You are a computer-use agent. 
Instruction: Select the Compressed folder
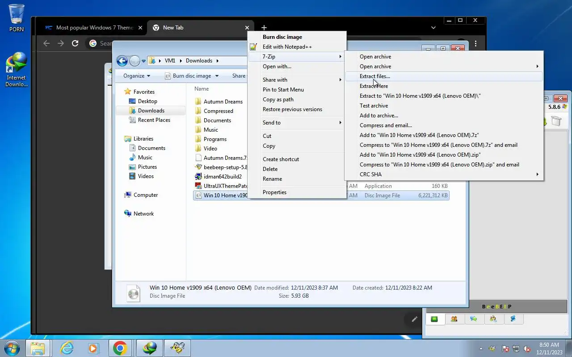pos(214,111)
